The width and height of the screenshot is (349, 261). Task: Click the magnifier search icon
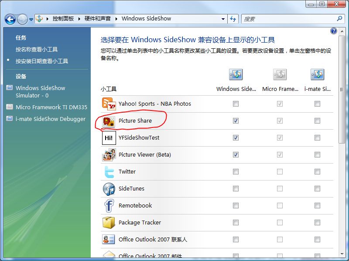[339, 19]
